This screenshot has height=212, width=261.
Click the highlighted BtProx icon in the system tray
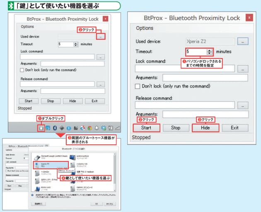41,128
